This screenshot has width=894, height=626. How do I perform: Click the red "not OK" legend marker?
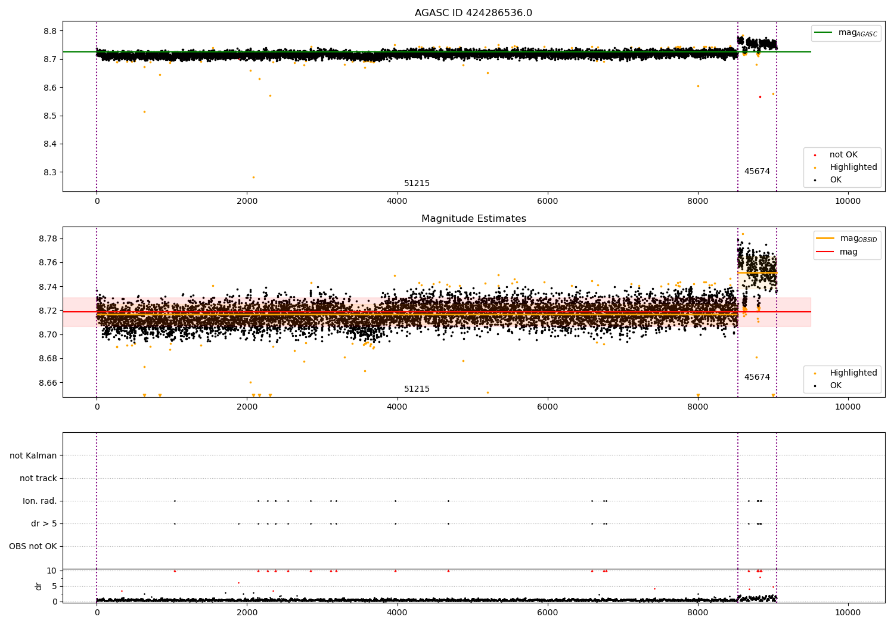pyautogui.click(x=815, y=155)
